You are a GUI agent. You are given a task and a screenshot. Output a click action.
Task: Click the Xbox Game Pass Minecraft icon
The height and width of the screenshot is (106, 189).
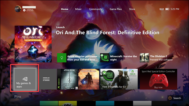point(105,58)
